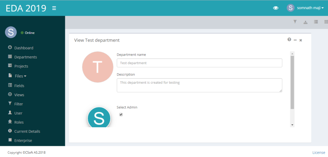Click the panel scrollbar up arrow
The width and height of the screenshot is (328, 157).
292,54
